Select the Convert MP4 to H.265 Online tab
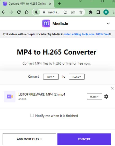This screenshot has height=146, width=115. pyautogui.click(x=27, y=4)
